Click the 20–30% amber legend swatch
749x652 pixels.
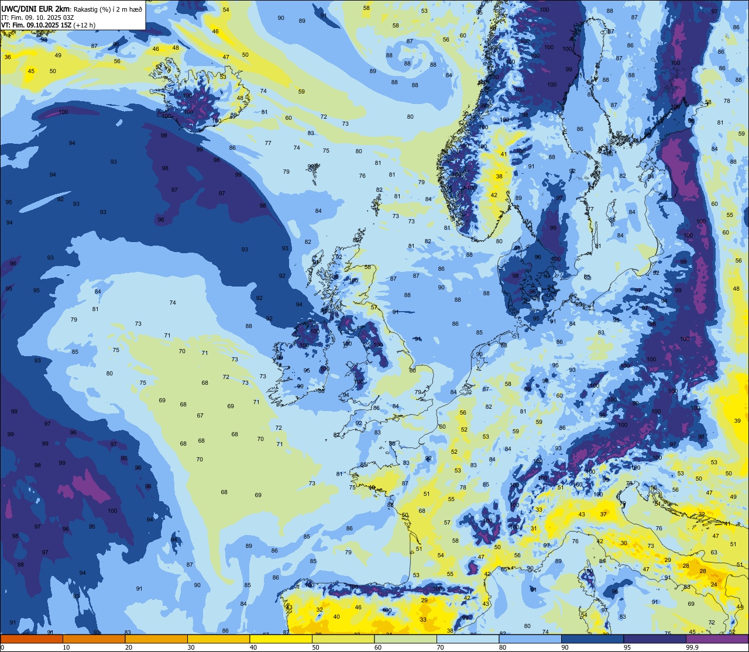click(x=156, y=639)
